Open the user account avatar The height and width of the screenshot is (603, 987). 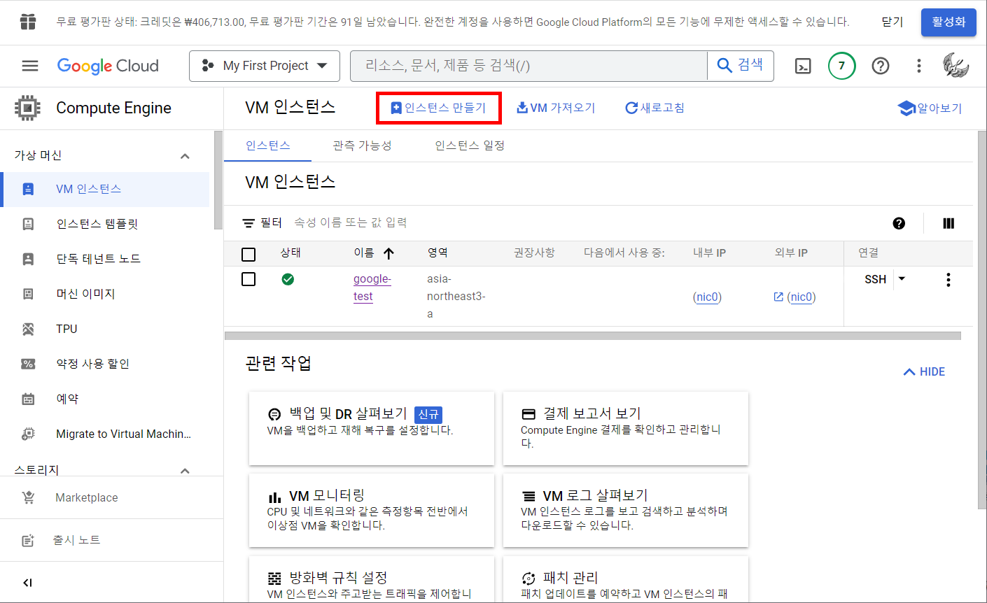tap(955, 66)
